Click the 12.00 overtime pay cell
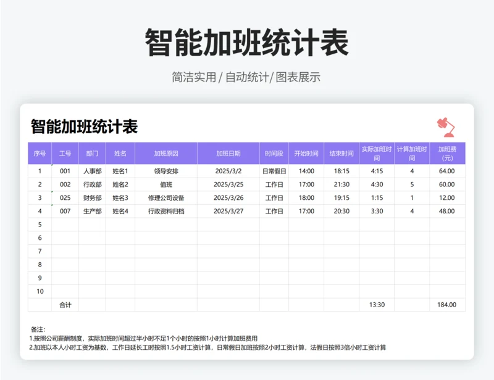 [x=447, y=198]
